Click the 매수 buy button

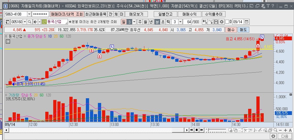pos(231,30)
